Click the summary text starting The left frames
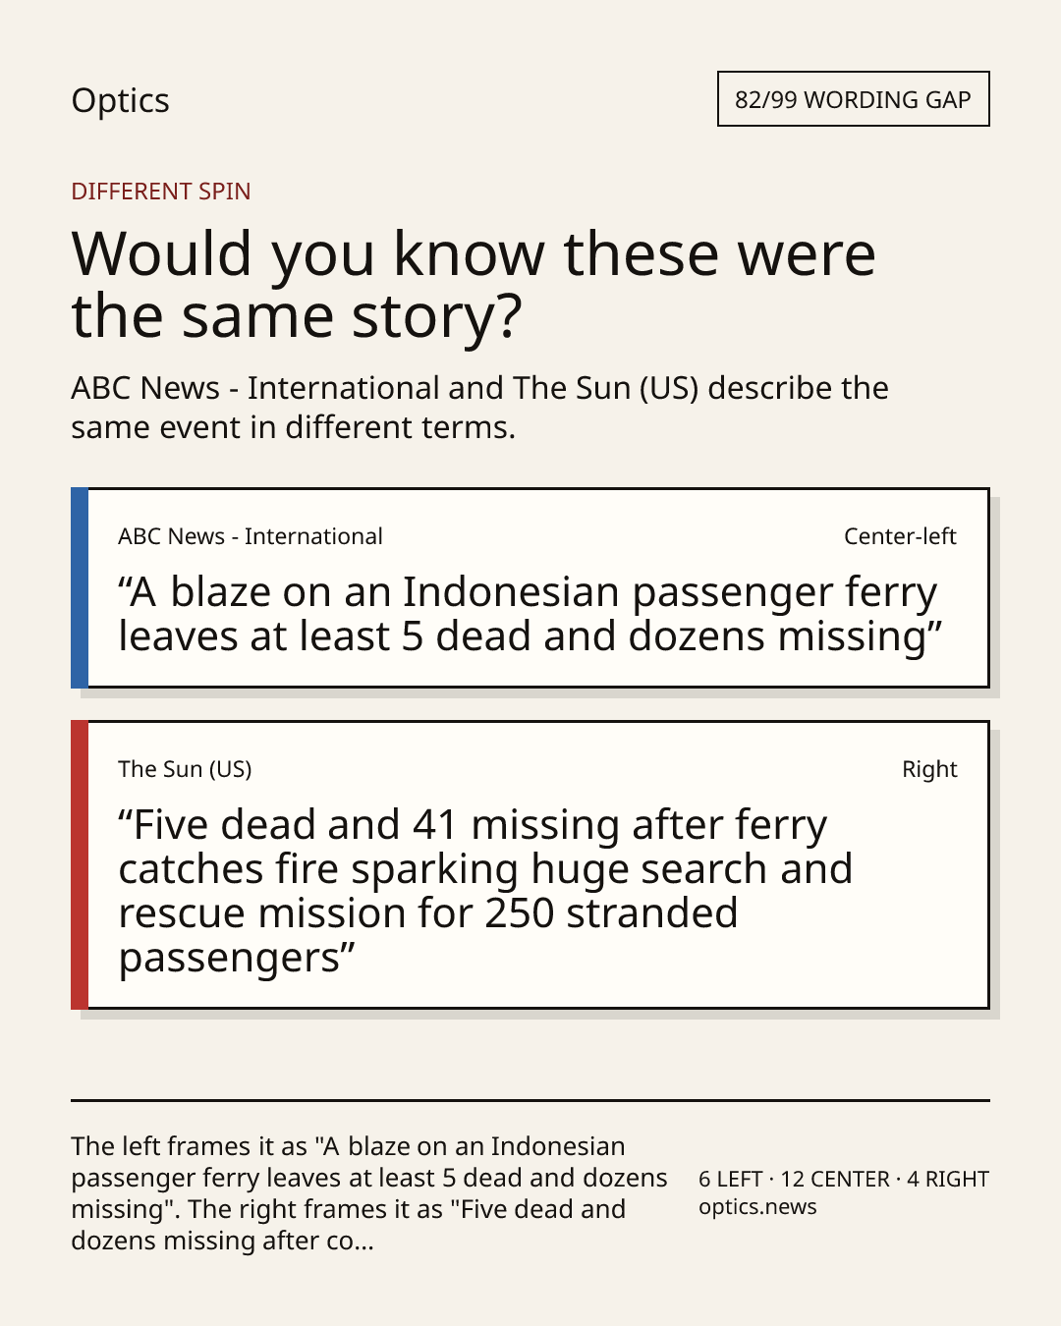 [369, 1193]
